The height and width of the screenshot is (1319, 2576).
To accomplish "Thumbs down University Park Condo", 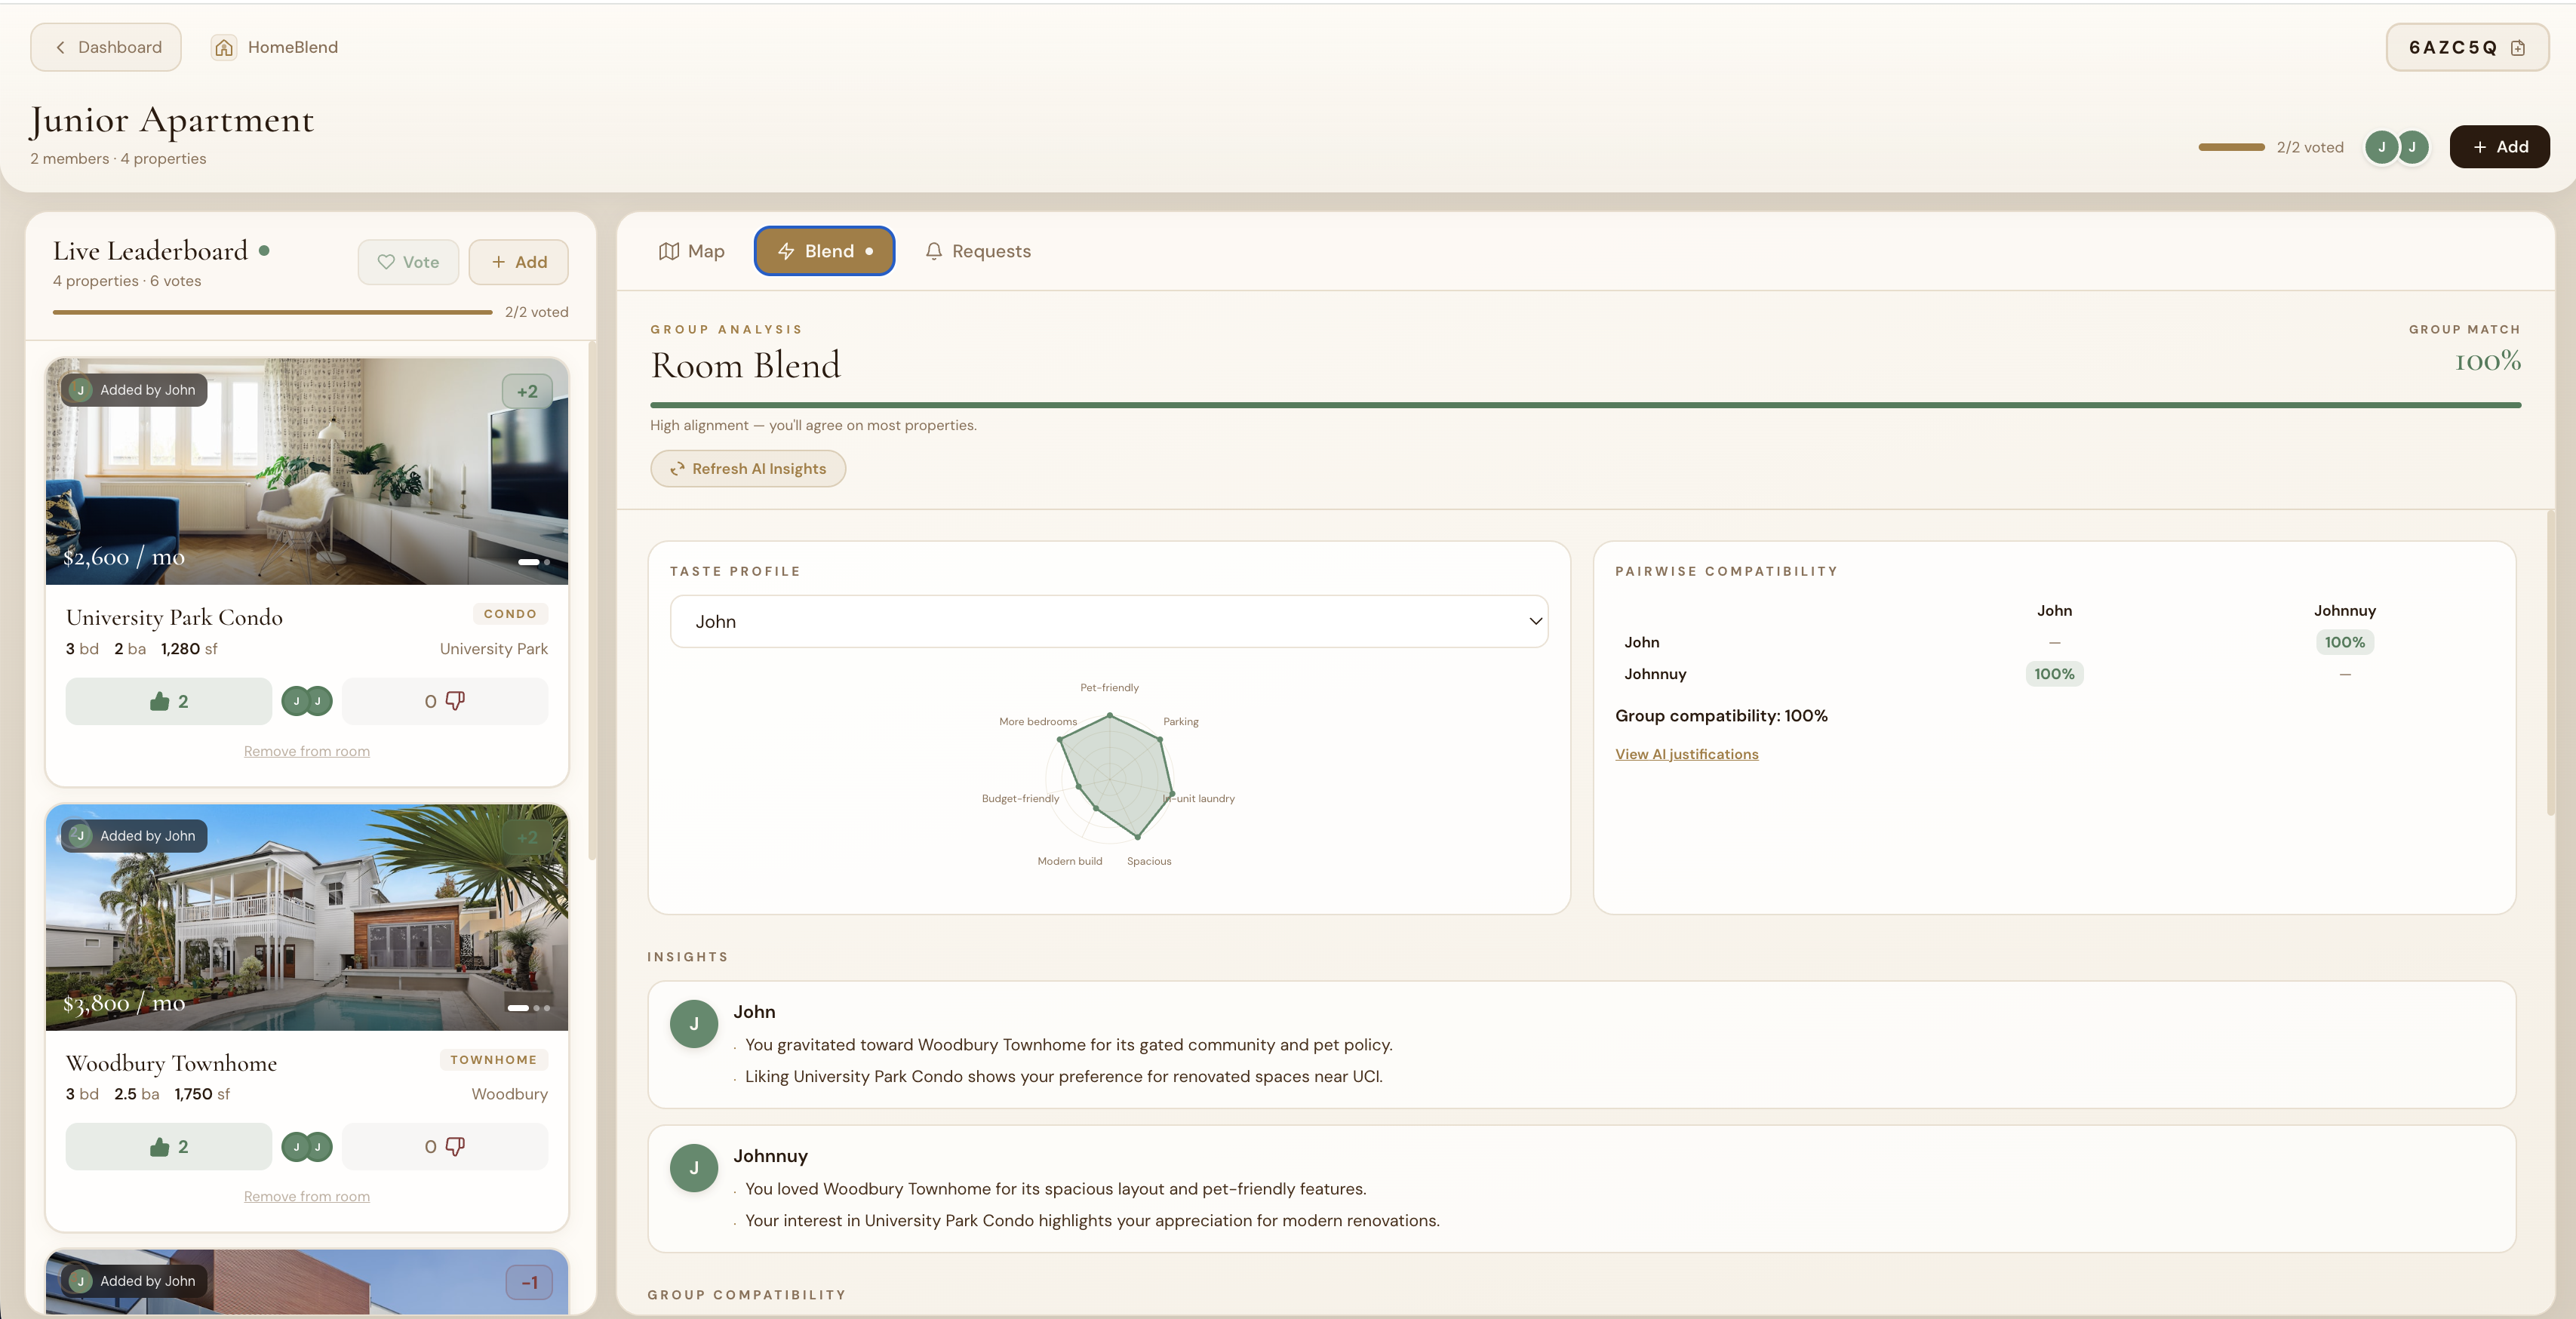I will [x=445, y=701].
